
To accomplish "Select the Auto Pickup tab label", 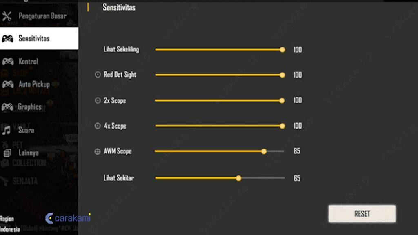I will click(34, 84).
